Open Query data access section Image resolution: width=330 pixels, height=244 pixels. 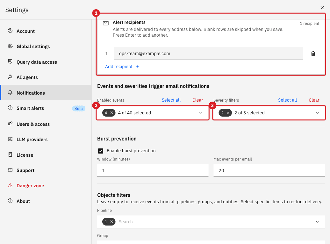pyautogui.click(x=46, y=62)
